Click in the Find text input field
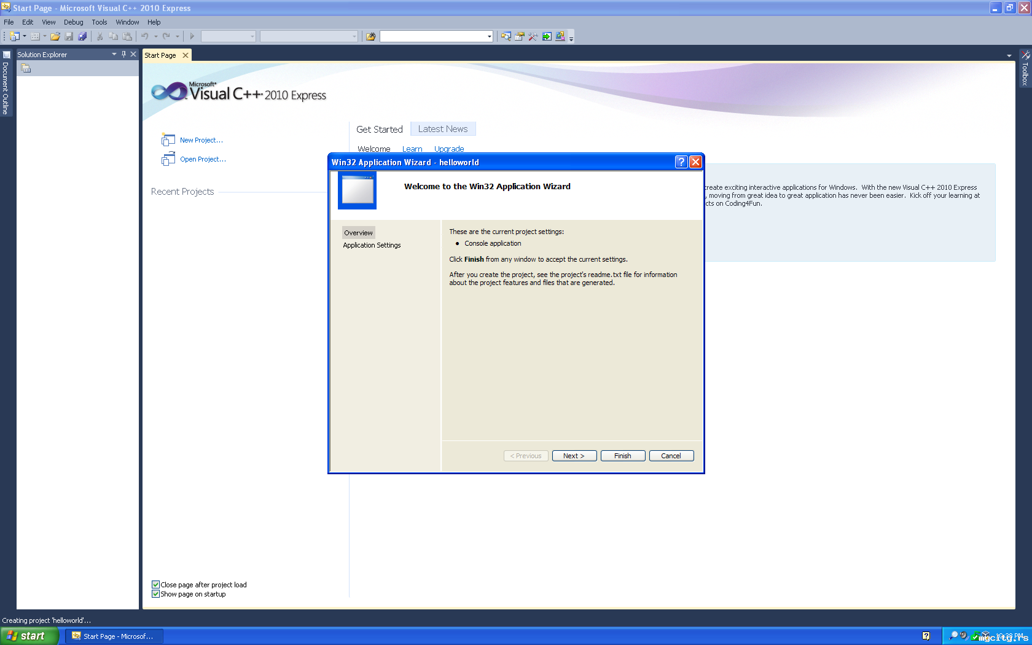Image resolution: width=1032 pixels, height=645 pixels. coord(433,36)
